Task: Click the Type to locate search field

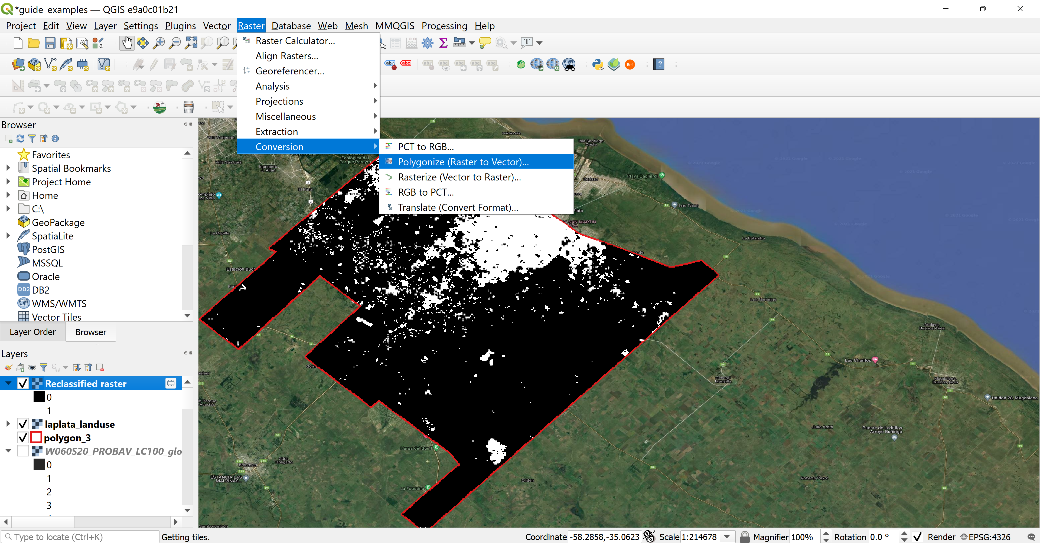Action: point(81,537)
